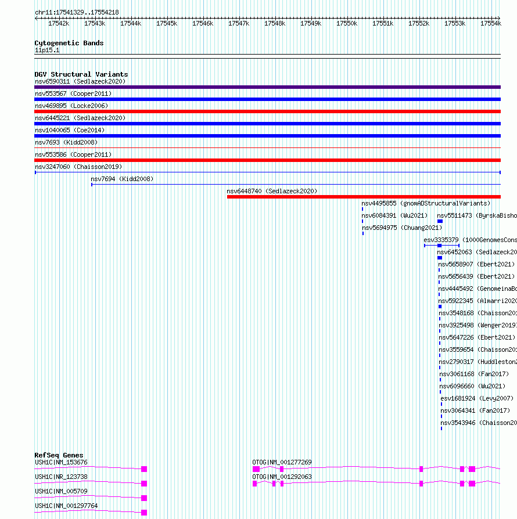Open gene USH1C|NM_005709 label
517x519 pixels.
click(x=61, y=492)
